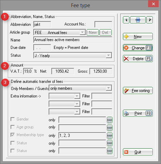Tick the Gender checkbox
This screenshot has width=161, height=164.
tap(13, 119)
